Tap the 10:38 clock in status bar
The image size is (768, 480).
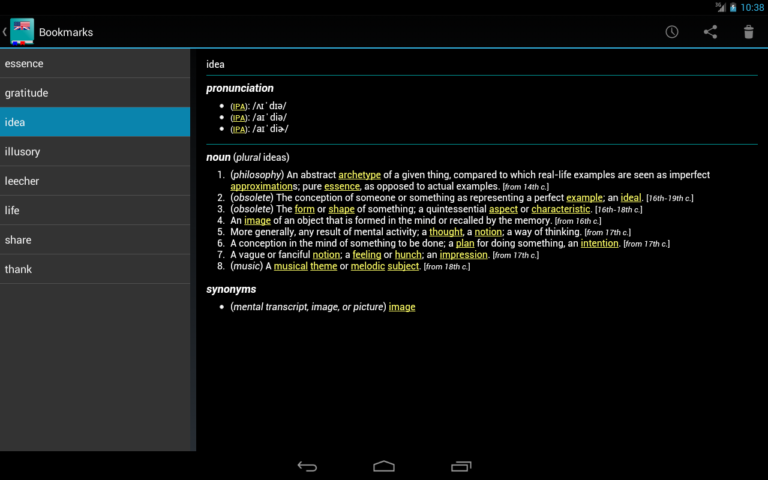coord(752,7)
